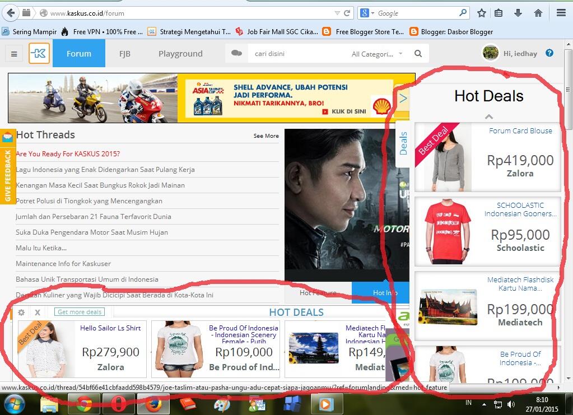Open the taskbar volume speaker icon

511,404
